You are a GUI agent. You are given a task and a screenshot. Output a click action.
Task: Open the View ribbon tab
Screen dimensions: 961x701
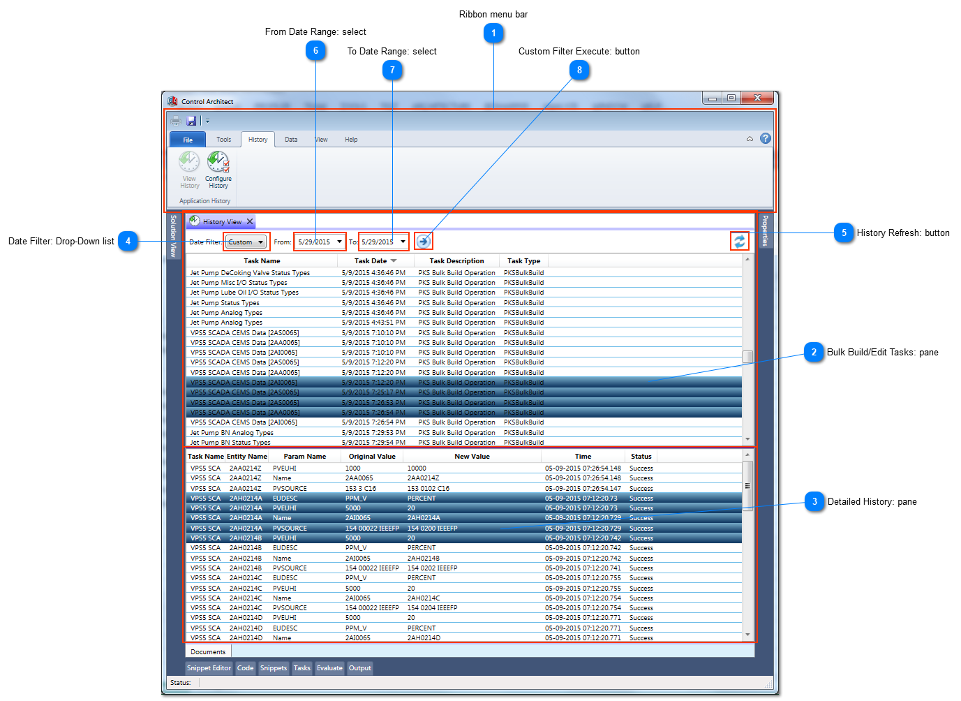coord(321,140)
